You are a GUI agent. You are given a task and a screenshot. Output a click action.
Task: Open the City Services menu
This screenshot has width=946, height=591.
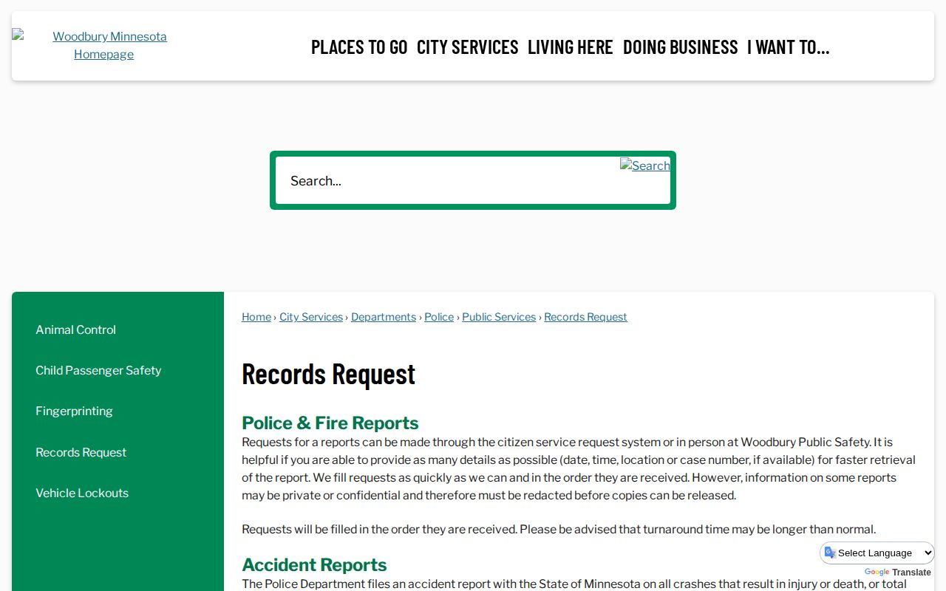click(x=468, y=47)
